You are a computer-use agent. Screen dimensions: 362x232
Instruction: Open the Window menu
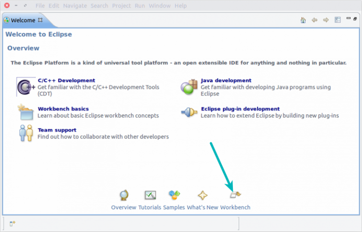point(160,6)
